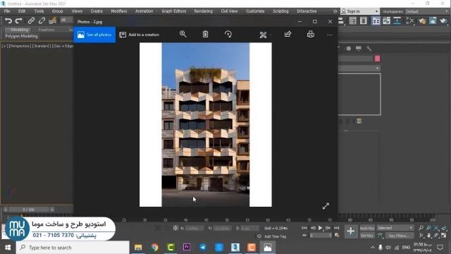
Task: Open the Scripting menu
Action: [x=280, y=11]
